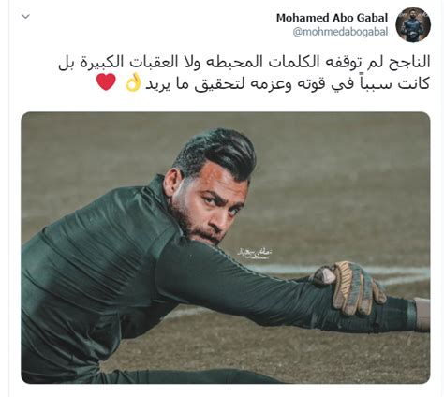Open the attached goalkeeper photo
This screenshot has width=444, height=397.
(226, 247)
